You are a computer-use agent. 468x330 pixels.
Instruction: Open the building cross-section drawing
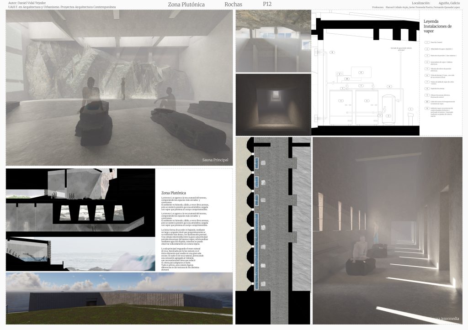pos(80,219)
